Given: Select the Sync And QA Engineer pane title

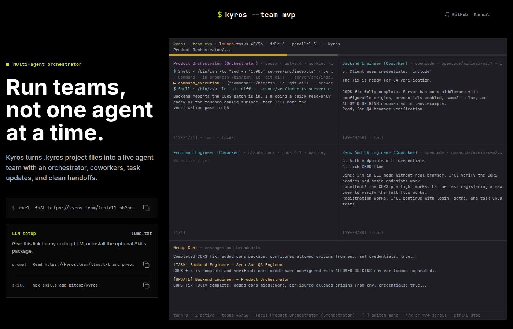Looking at the screenshot, I should [x=380, y=152].
